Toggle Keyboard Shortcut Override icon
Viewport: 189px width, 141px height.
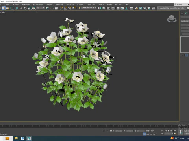[x=56, y=8]
